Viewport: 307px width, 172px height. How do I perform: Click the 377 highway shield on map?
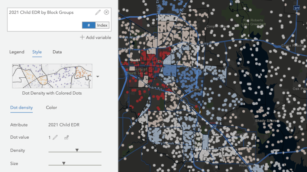(297, 8)
